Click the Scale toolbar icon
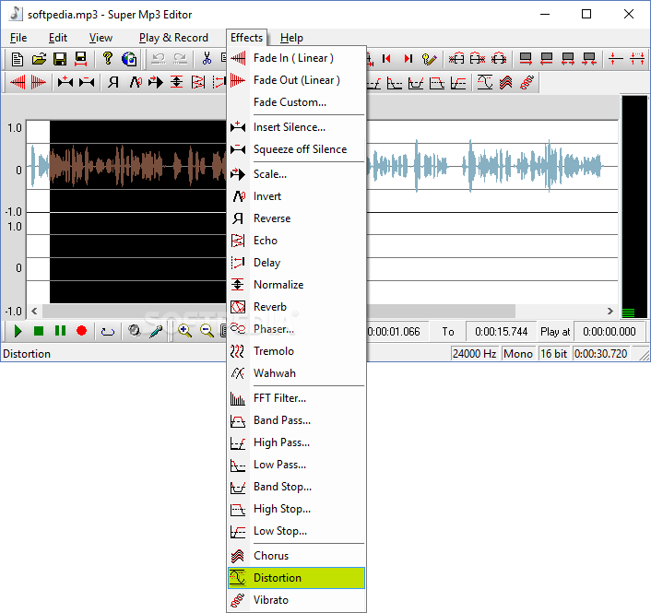The height and width of the screenshot is (613, 651). 156,82
